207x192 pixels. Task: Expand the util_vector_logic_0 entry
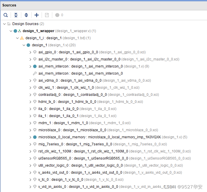point(30,166)
